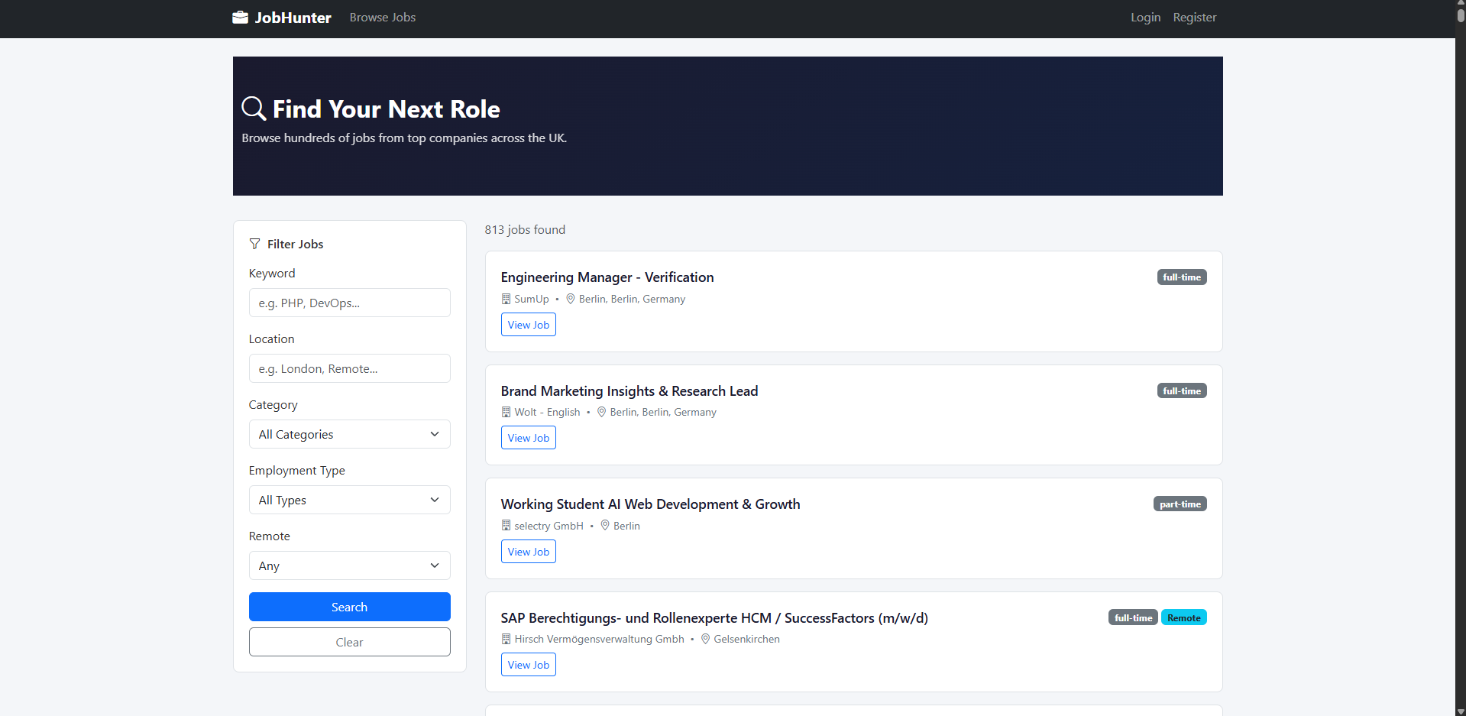Click the Brand Marketing Insights & Research Lead title
This screenshot has height=716, width=1466.
point(629,391)
